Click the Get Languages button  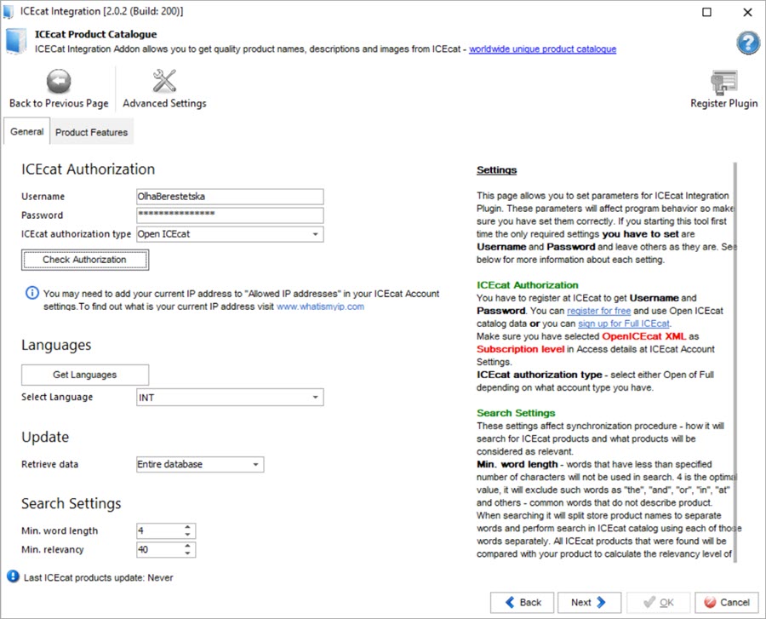point(85,375)
